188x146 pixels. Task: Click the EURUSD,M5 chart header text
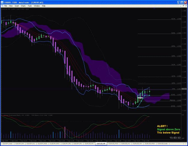tap(15, 9)
